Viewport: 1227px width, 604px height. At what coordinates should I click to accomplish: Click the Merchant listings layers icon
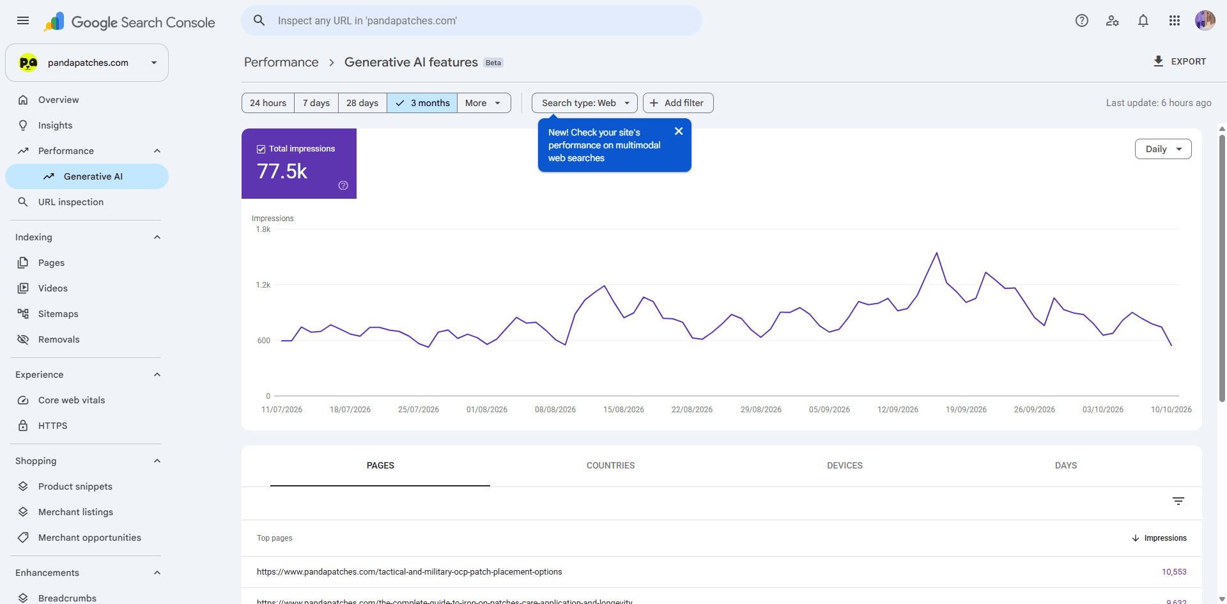pyautogui.click(x=23, y=512)
